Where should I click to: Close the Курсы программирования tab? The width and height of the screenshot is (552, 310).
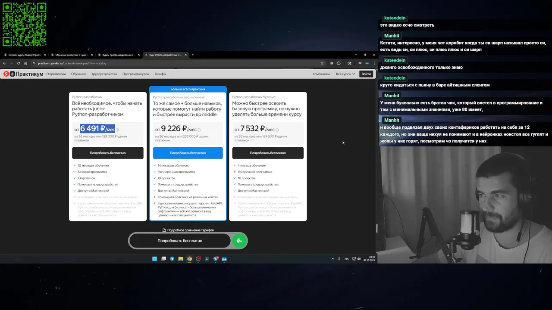[139, 55]
